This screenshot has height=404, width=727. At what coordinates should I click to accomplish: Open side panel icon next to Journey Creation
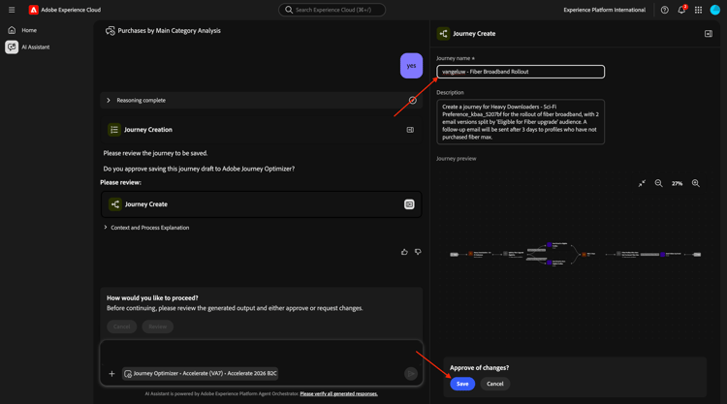click(410, 130)
